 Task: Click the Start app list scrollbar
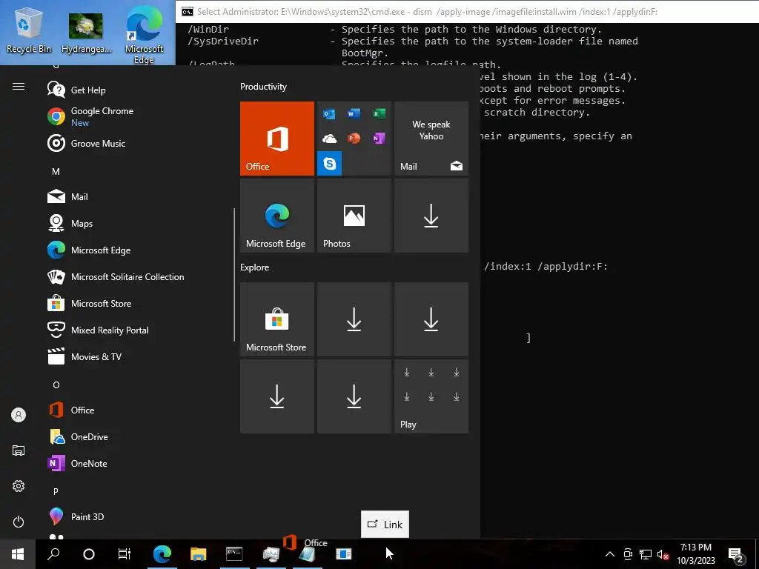coord(234,275)
